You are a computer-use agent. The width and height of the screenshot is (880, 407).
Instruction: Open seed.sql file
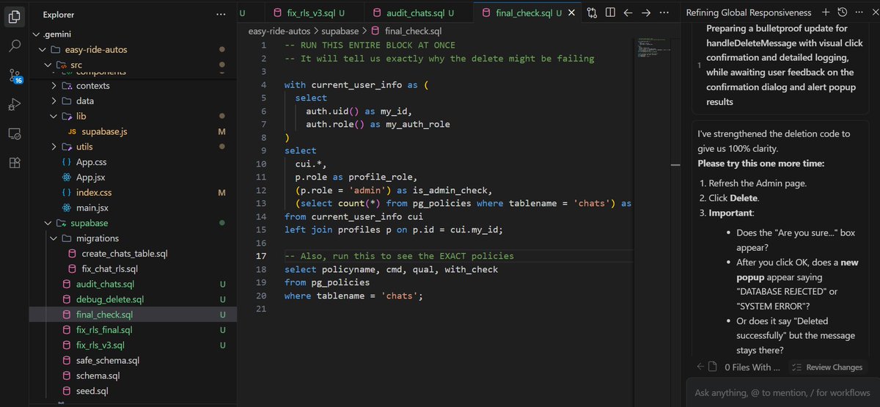(x=92, y=391)
